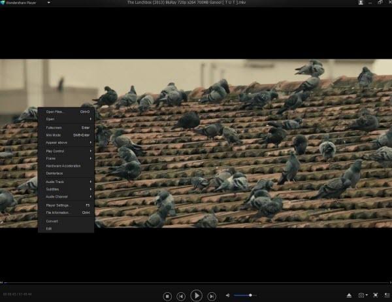The width and height of the screenshot is (392, 302).
Task: Open the Frame submenu
Action: [x=66, y=158]
